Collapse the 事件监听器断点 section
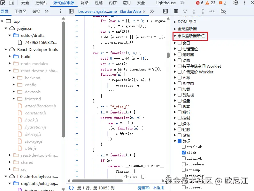This screenshot has width=254, height=191. tap(175, 36)
